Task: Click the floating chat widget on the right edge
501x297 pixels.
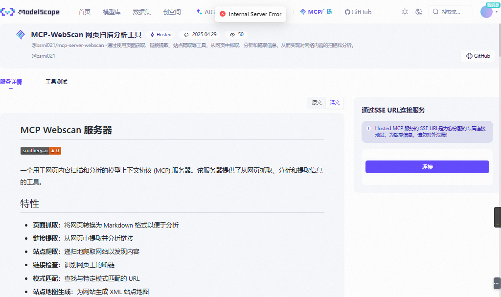Action: (x=497, y=283)
